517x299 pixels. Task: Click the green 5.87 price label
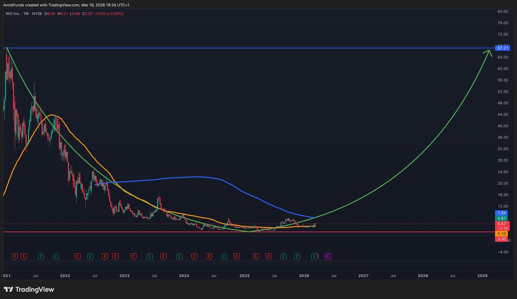coord(501,218)
